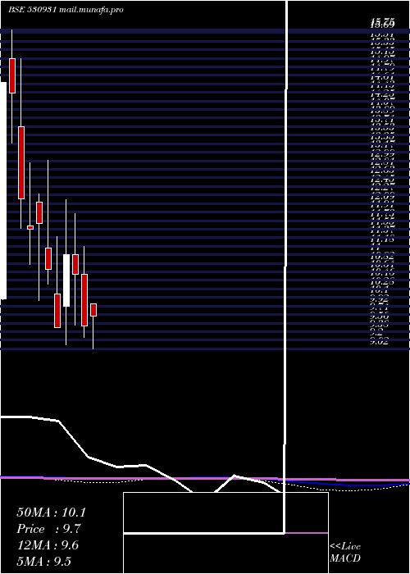Select the only white candlestick body
The width and height of the screenshot is (410, 574).
click(x=66, y=280)
